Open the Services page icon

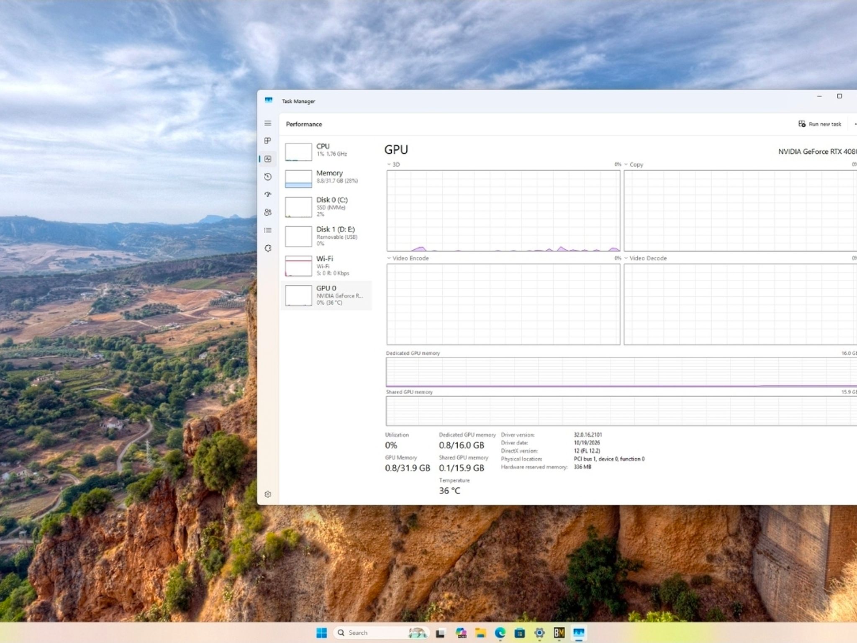[268, 248]
